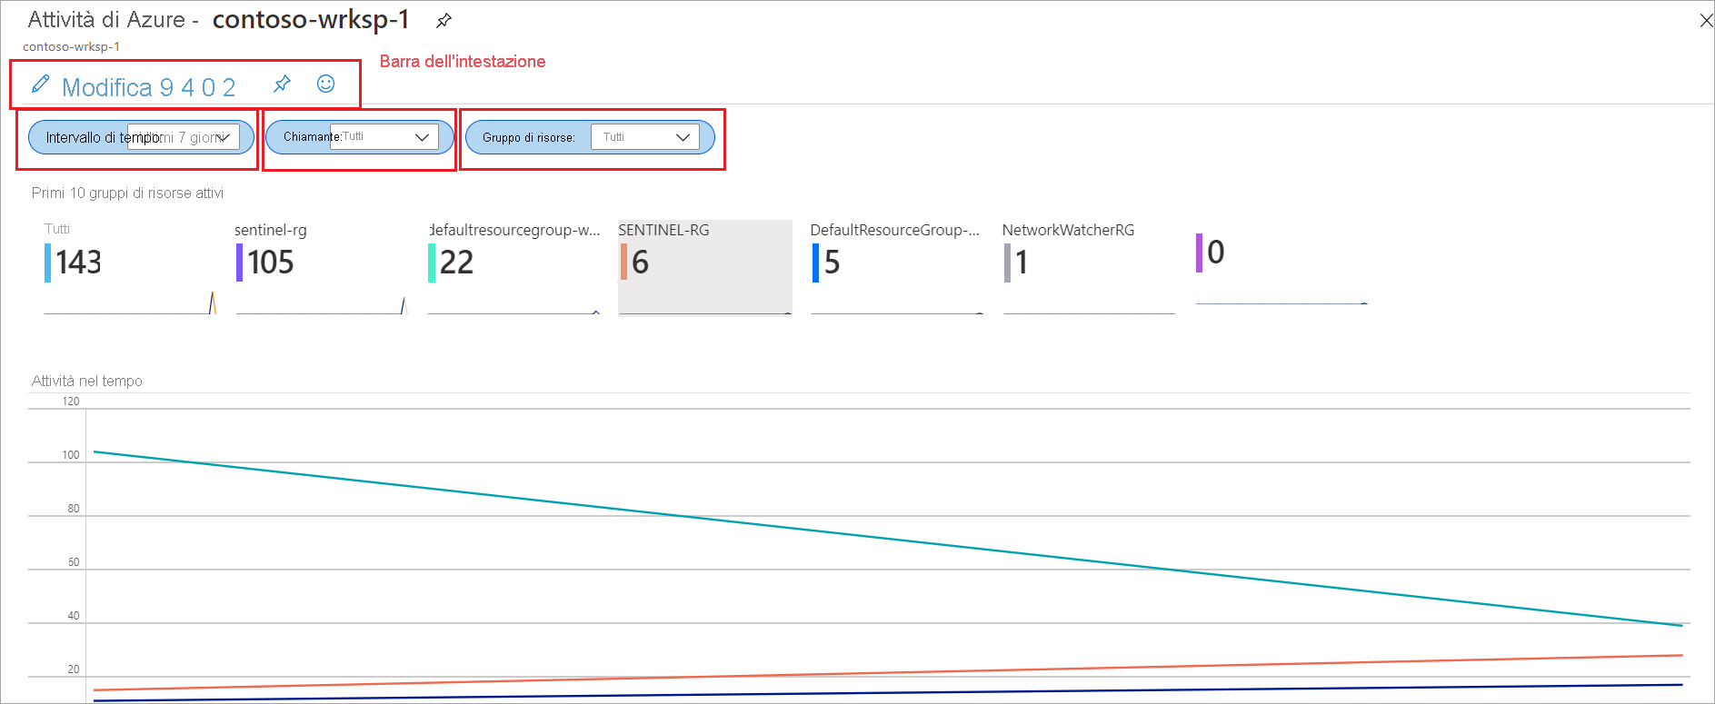
Task: Select the SENTINEL-RG tile showing 6
Action: click(705, 268)
